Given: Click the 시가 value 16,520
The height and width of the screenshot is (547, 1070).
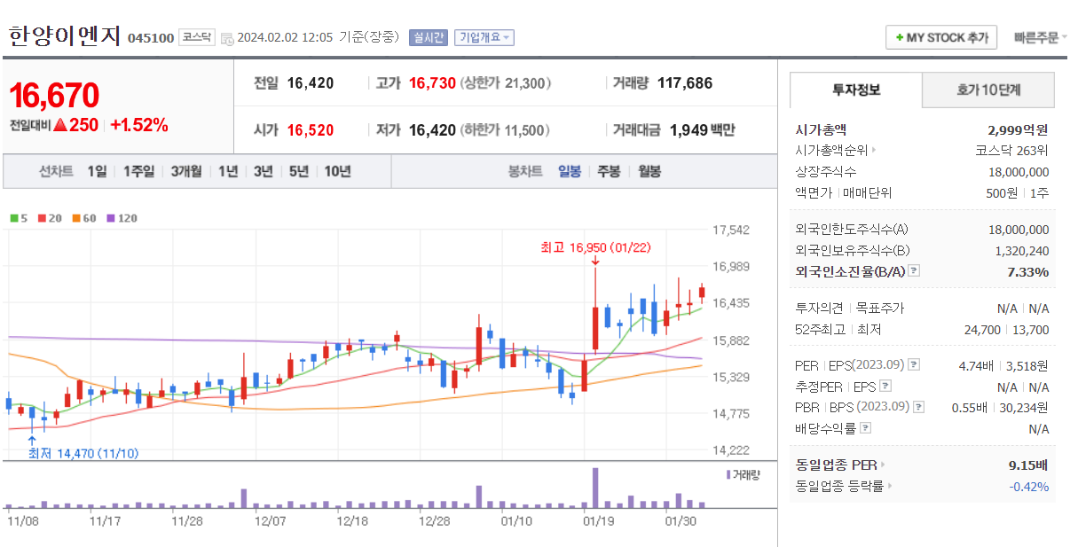Looking at the screenshot, I should [311, 130].
